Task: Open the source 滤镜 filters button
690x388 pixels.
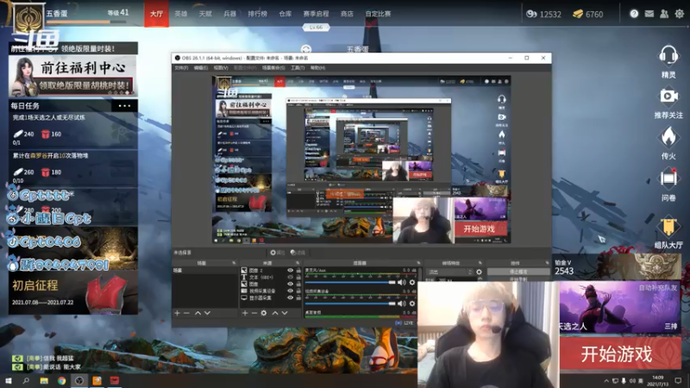Action: click(298, 253)
